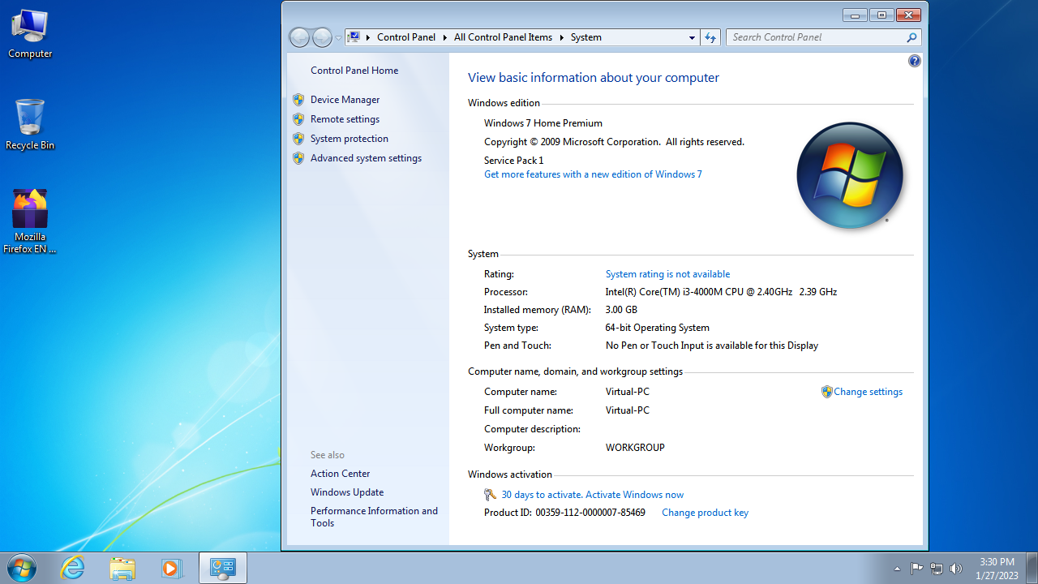Click the activation keys icon
This screenshot has height=584, width=1038.
(491, 495)
